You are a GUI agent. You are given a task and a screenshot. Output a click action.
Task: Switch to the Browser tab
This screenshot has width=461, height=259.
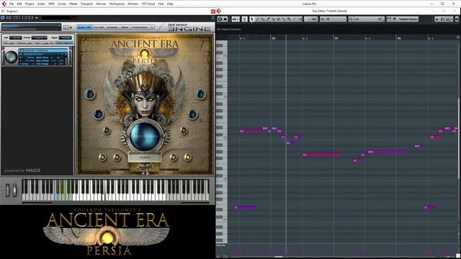pos(112,27)
